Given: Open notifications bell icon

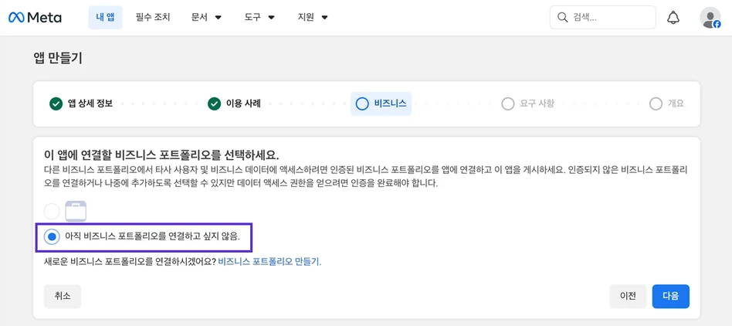Looking at the screenshot, I should 673,18.
